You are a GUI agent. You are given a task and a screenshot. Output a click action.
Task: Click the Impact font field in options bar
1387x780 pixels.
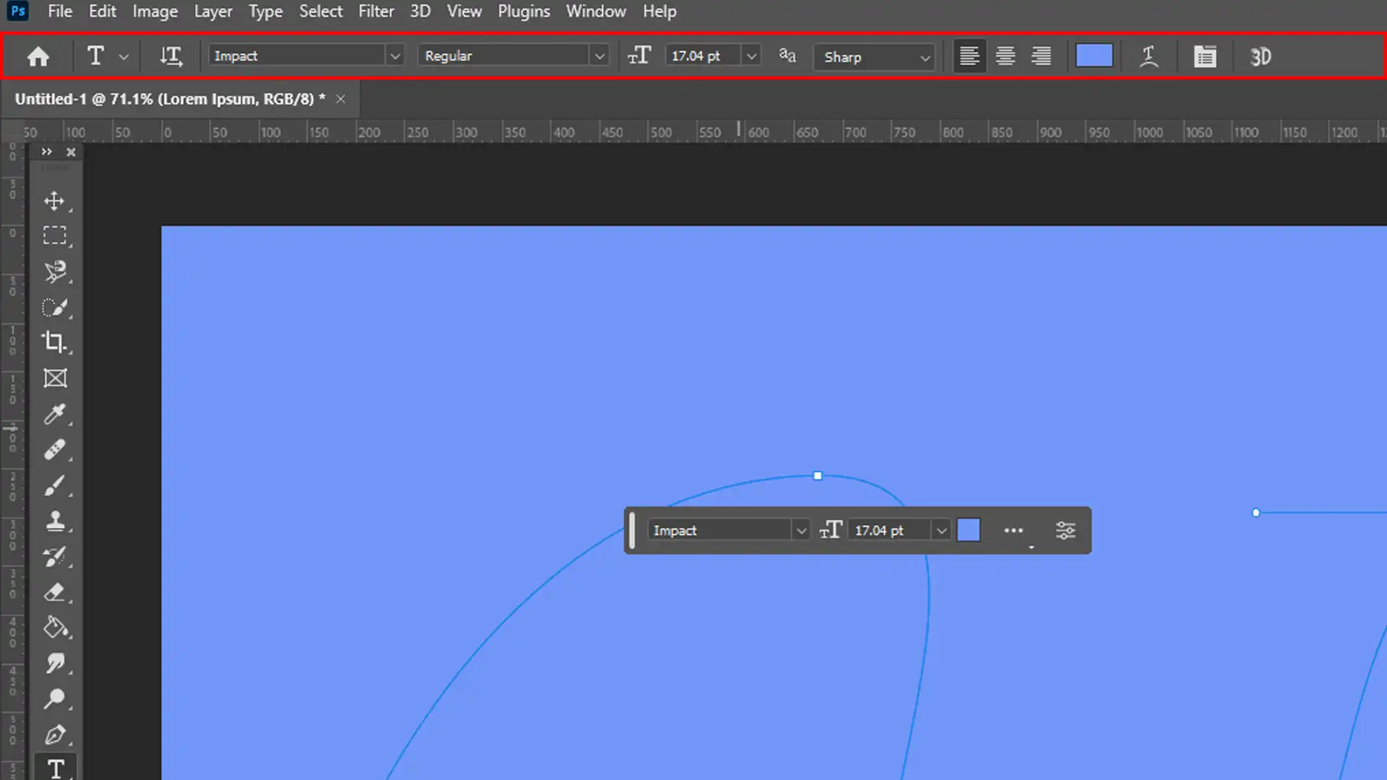(x=297, y=56)
